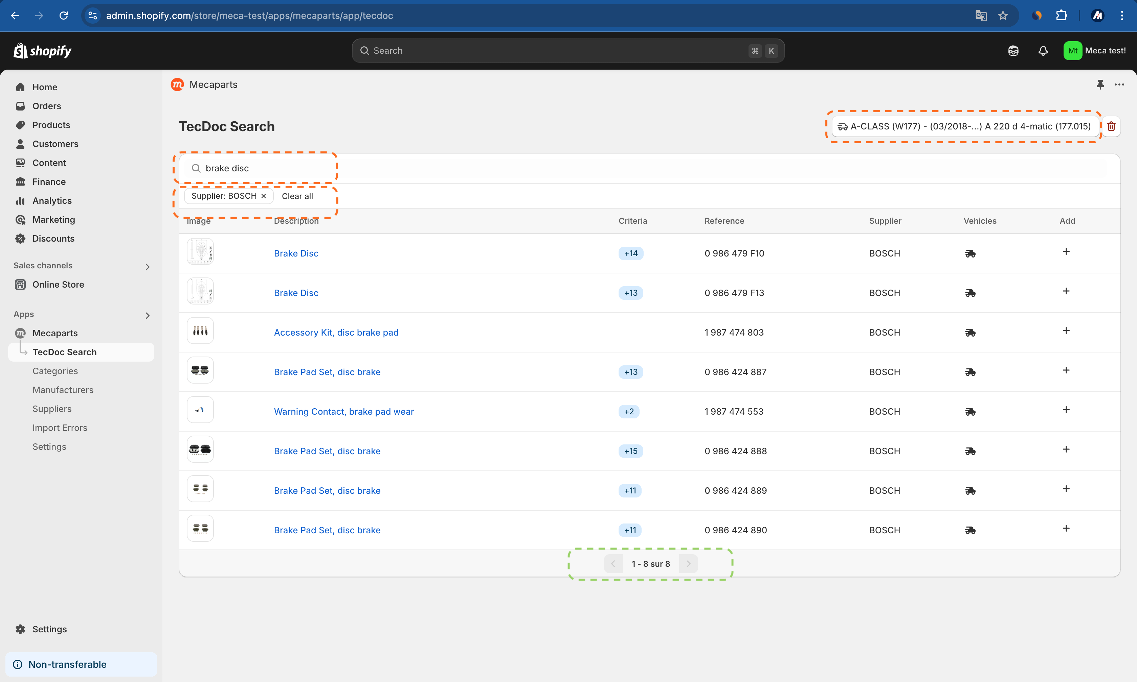Image resolution: width=1137 pixels, height=682 pixels.
Task: Expand +13 criteria for 0 986 479 F13
Action: point(631,293)
